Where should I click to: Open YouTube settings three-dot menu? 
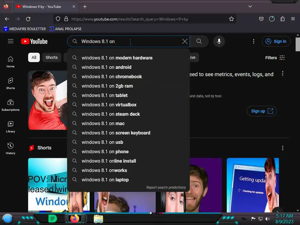tap(254, 41)
